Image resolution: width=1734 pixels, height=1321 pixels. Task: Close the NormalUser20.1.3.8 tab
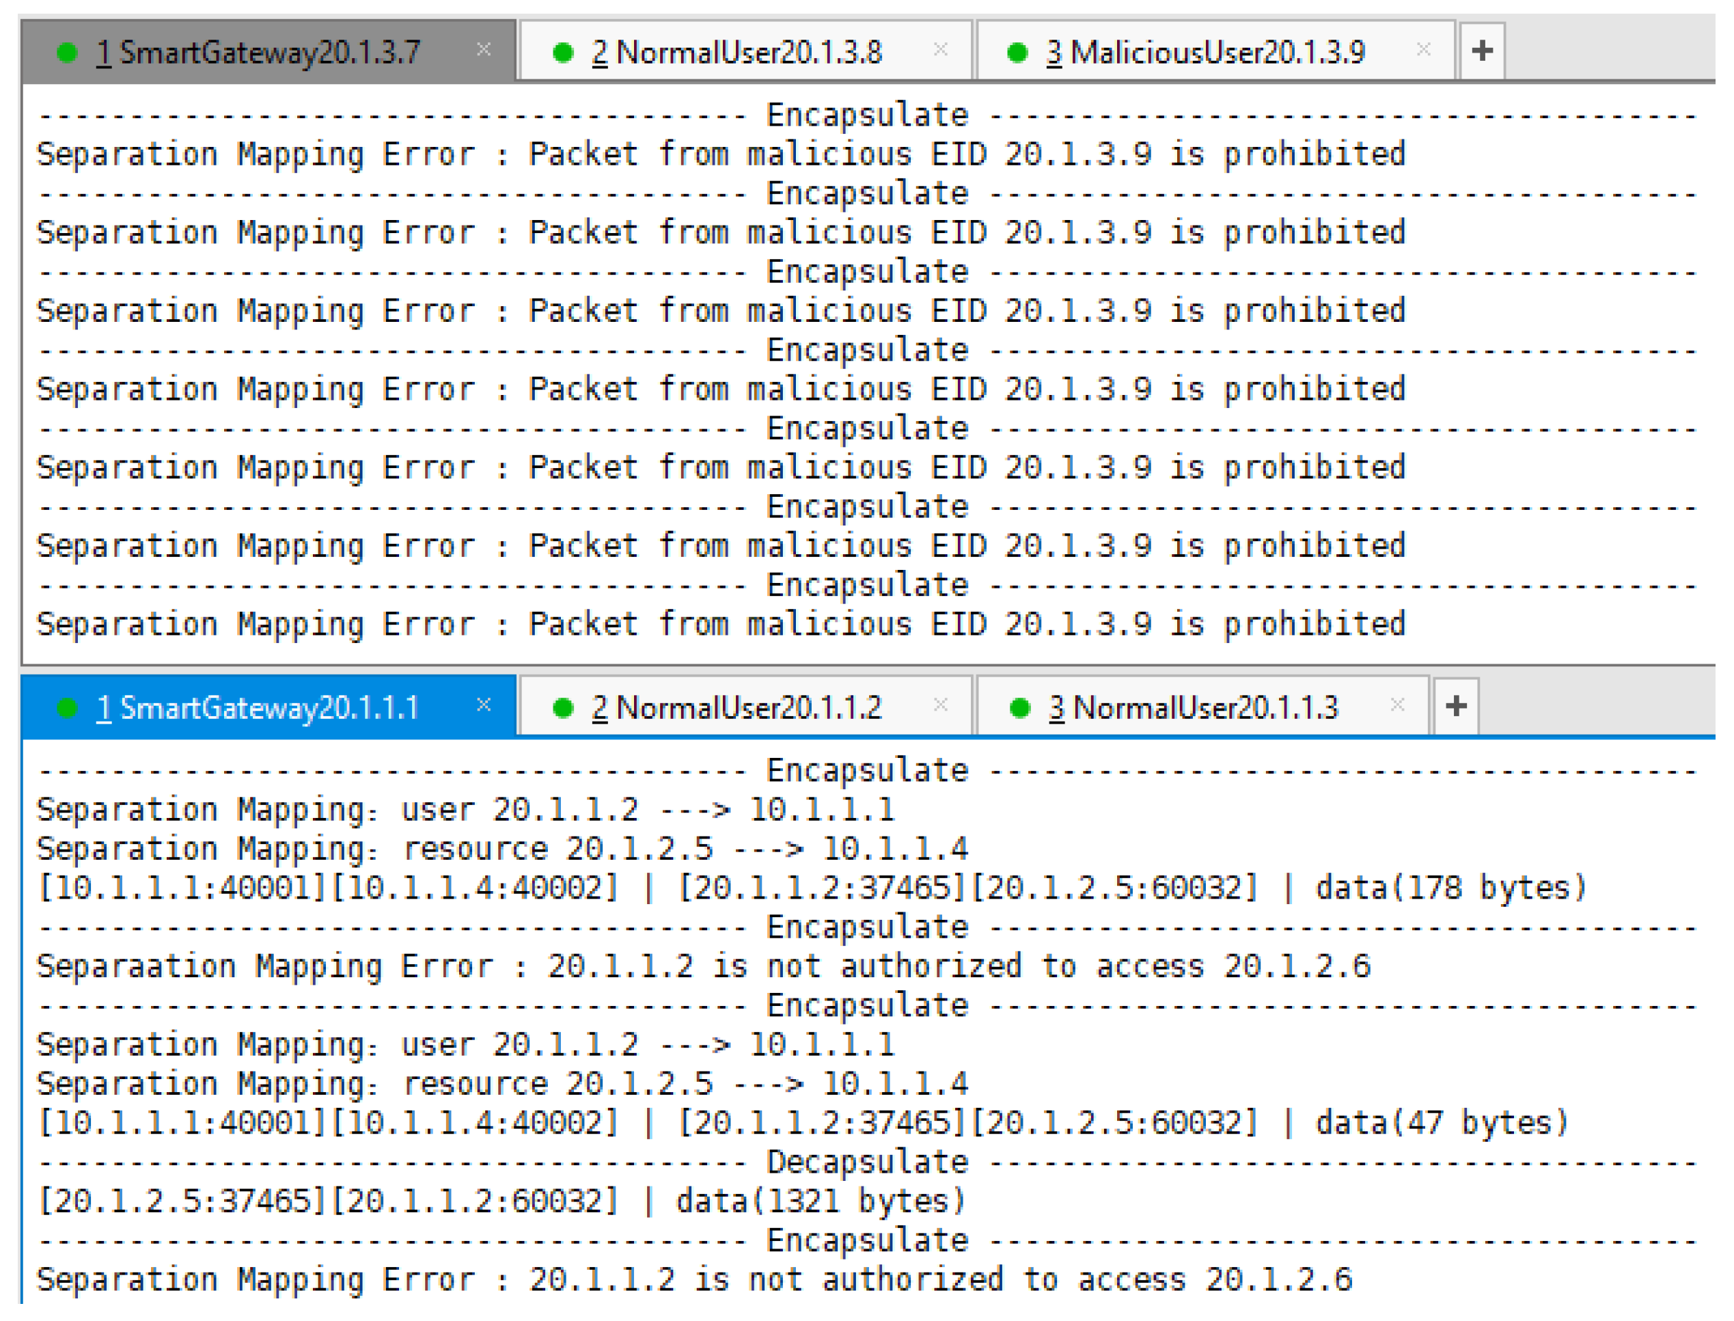(940, 49)
